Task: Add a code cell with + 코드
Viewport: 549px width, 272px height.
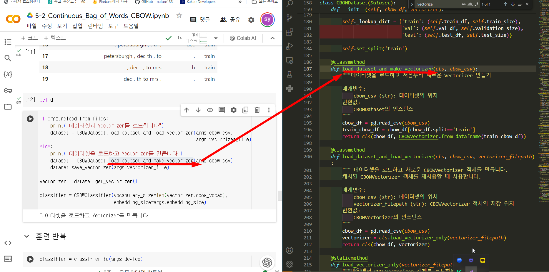Action: 29,38
